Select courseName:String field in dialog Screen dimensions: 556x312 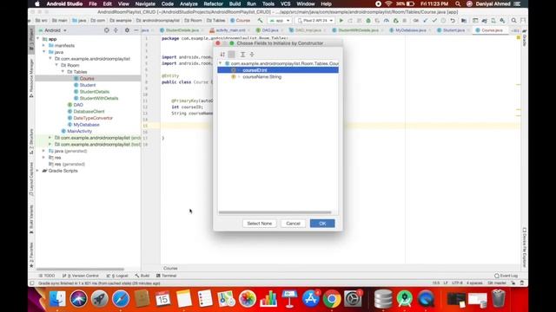click(261, 77)
